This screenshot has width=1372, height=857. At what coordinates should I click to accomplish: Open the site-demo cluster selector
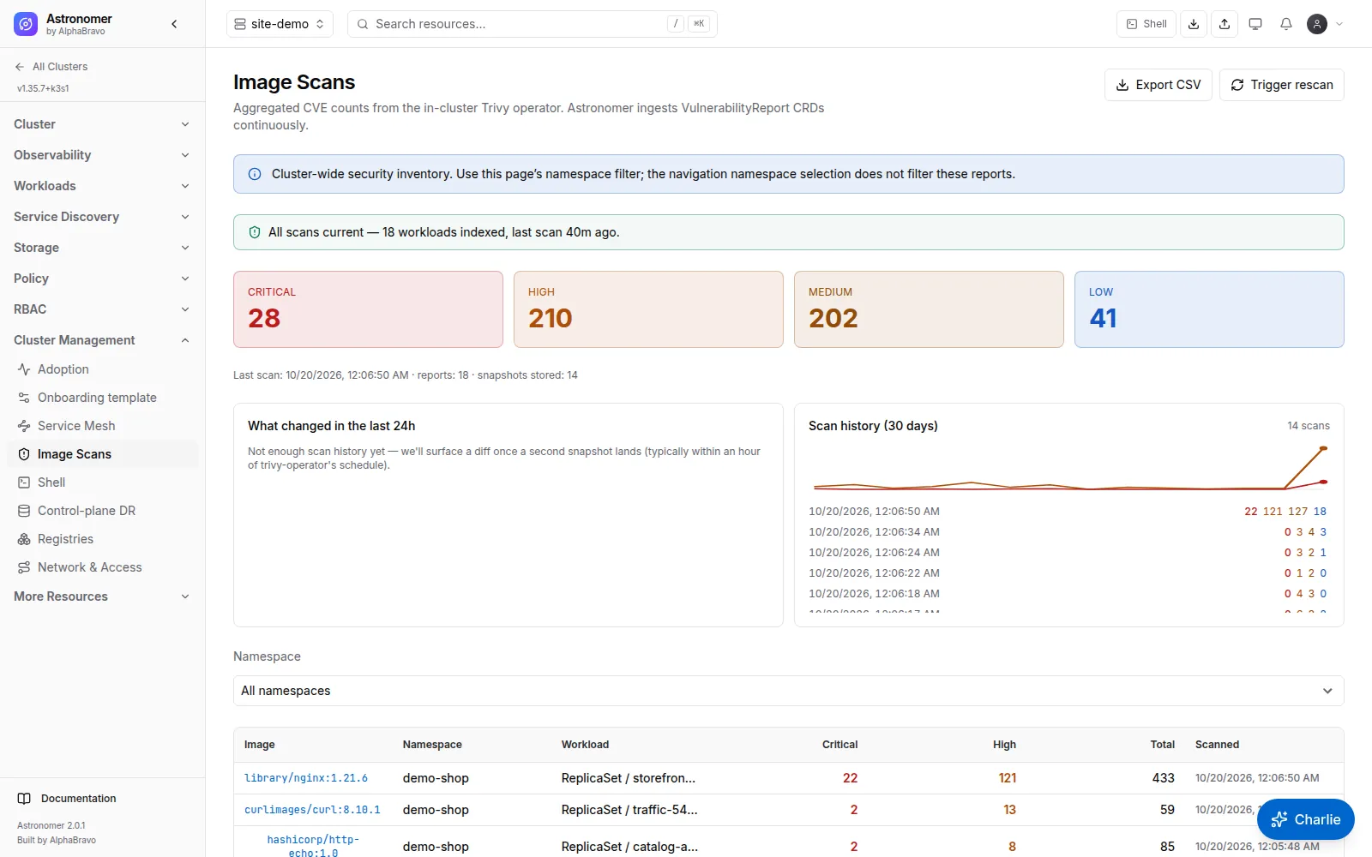click(x=280, y=24)
